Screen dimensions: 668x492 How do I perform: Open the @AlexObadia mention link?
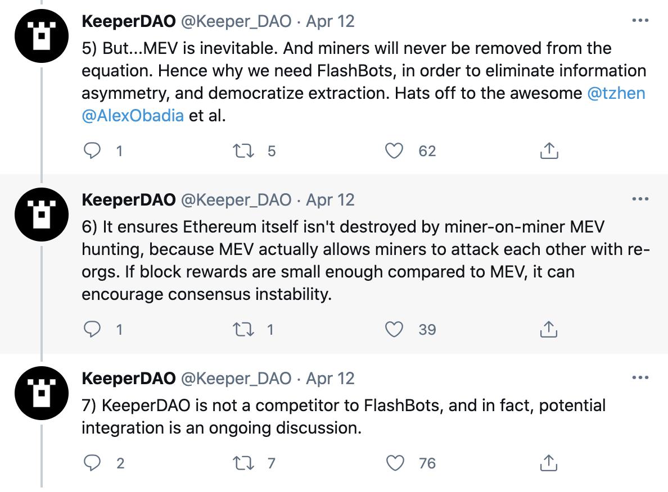coord(133,115)
